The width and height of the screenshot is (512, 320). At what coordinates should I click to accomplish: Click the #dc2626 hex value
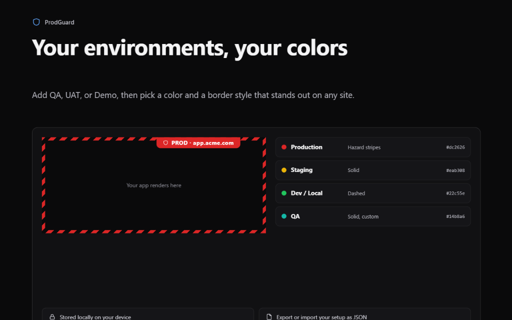pos(455,147)
